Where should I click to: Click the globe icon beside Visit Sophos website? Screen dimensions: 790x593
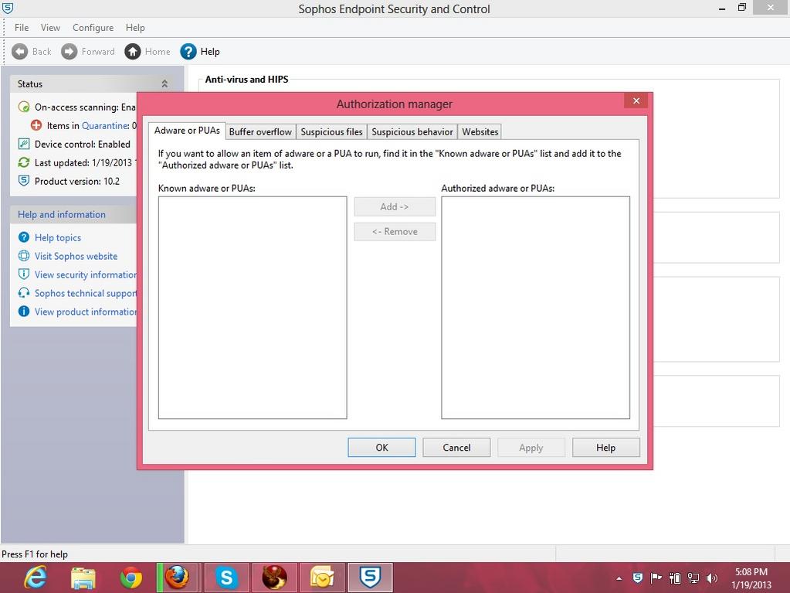point(24,256)
